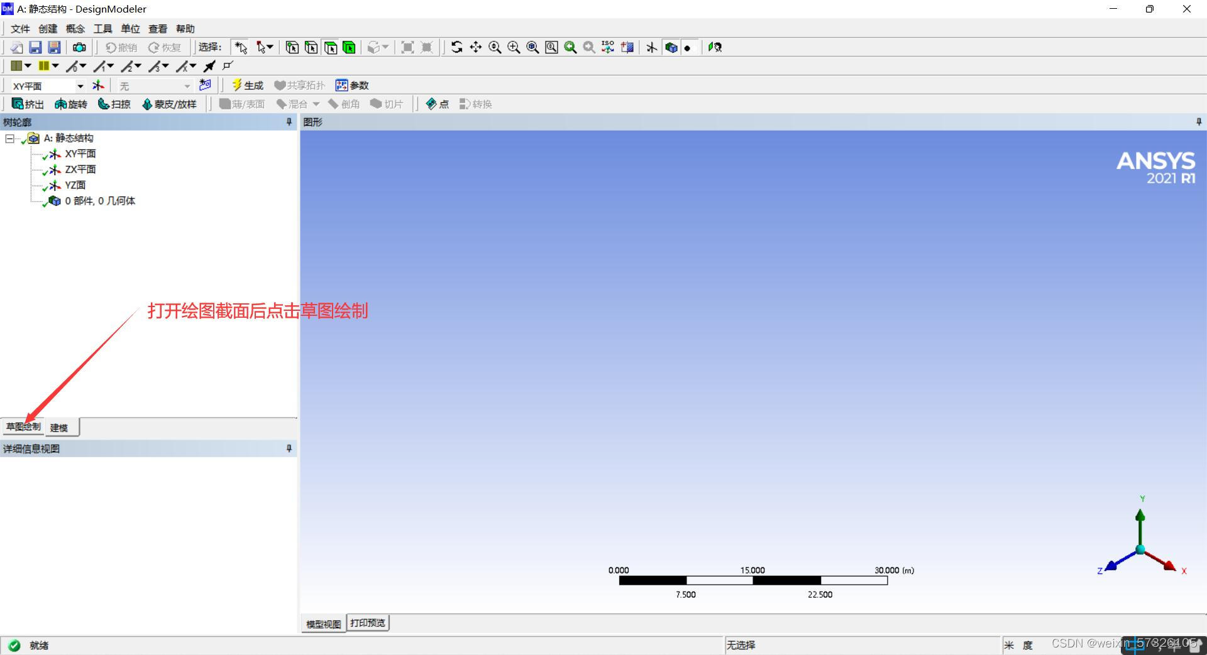1207x655 pixels.
Task: Click the Zoom to Fit icon
Action: click(x=532, y=47)
